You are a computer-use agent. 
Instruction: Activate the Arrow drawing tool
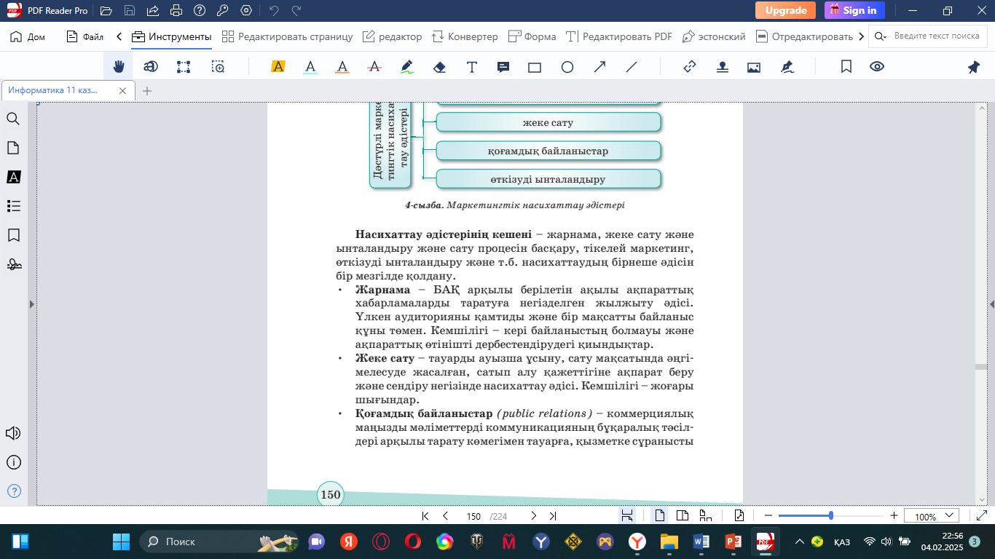pos(599,67)
